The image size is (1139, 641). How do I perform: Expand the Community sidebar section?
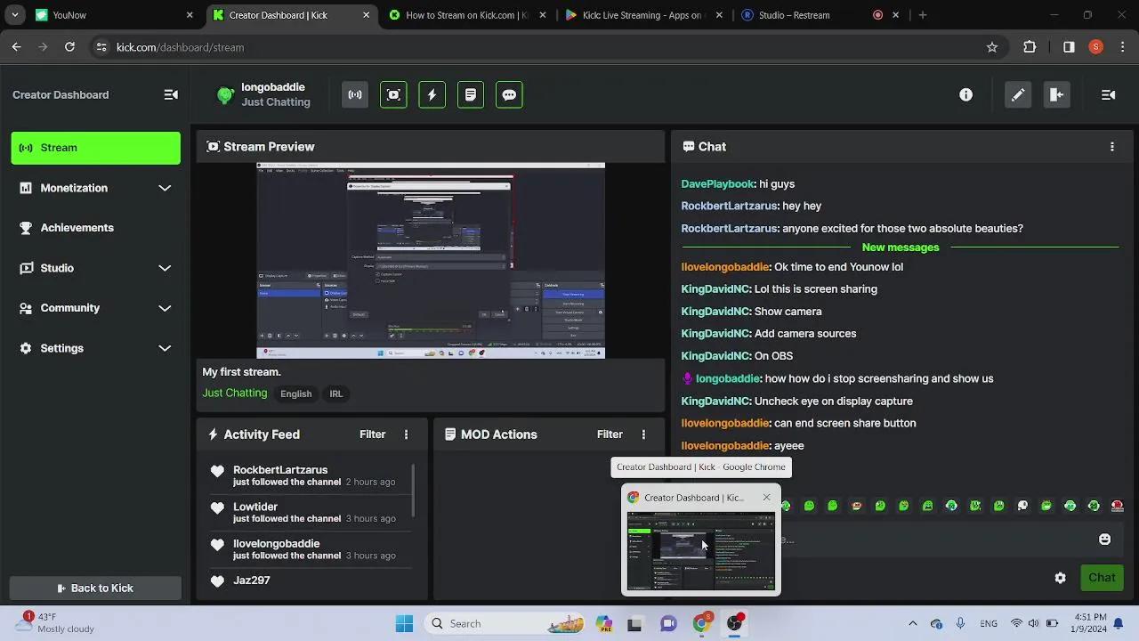[95, 308]
